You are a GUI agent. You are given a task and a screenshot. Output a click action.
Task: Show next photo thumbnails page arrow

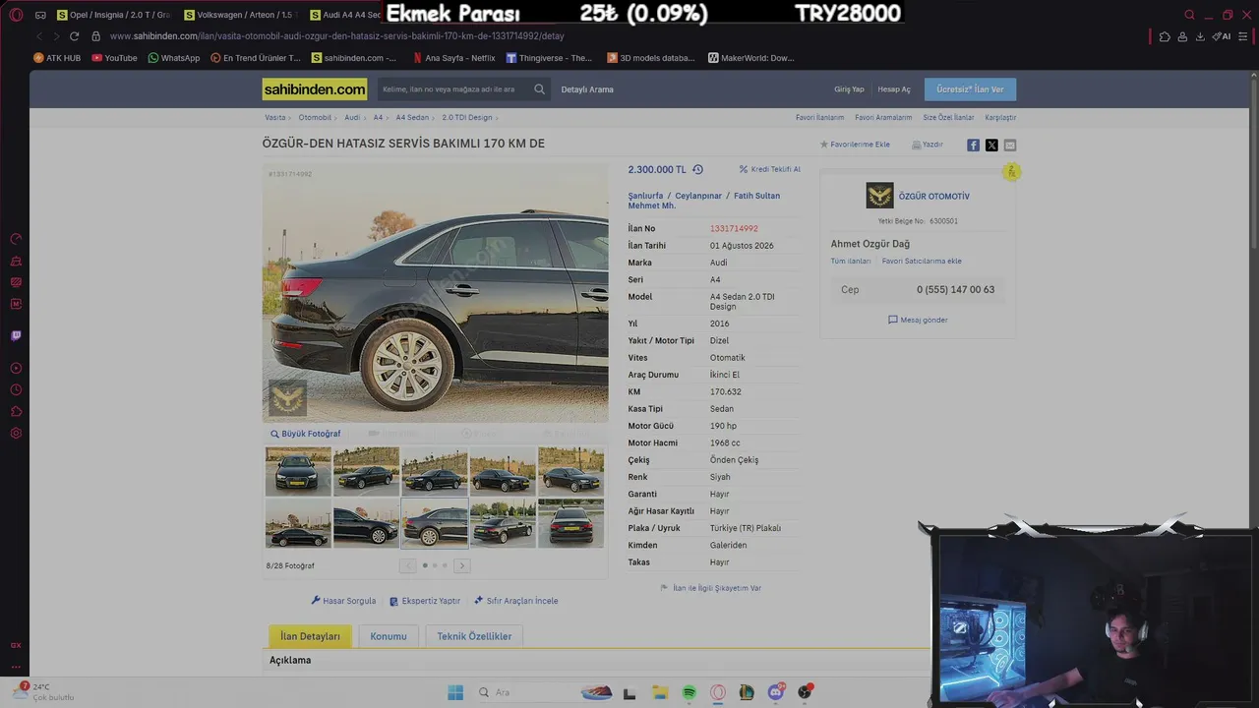pyautogui.click(x=461, y=565)
